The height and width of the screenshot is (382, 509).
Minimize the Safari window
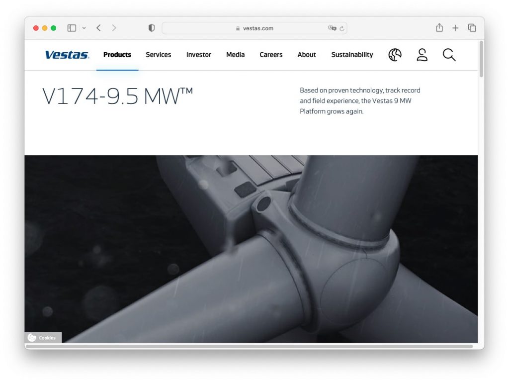click(x=45, y=28)
